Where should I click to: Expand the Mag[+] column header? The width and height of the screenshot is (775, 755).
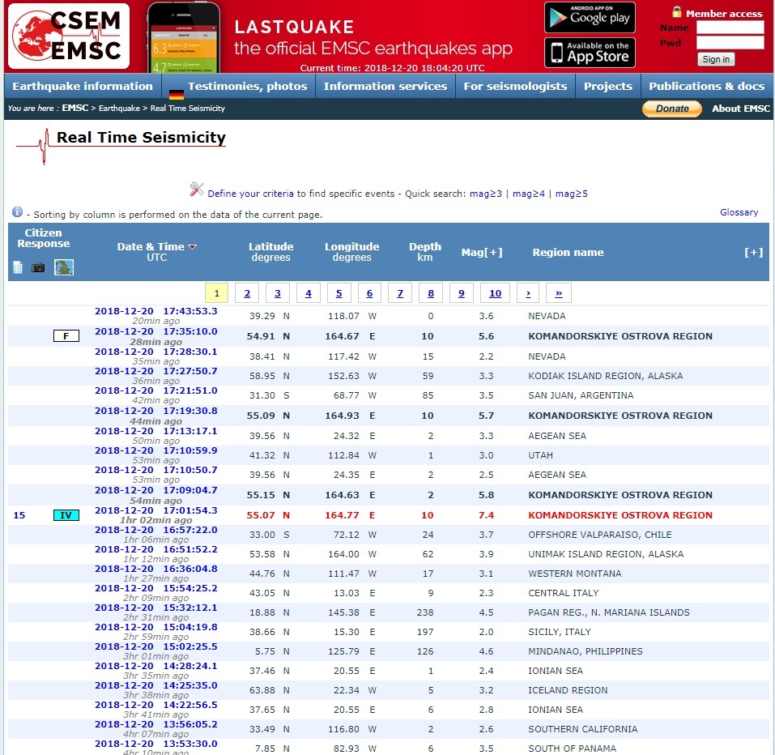click(x=482, y=252)
